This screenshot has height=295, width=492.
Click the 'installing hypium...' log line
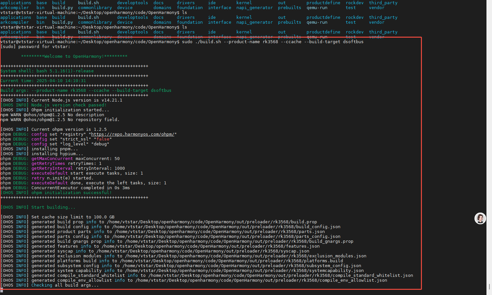42,154
